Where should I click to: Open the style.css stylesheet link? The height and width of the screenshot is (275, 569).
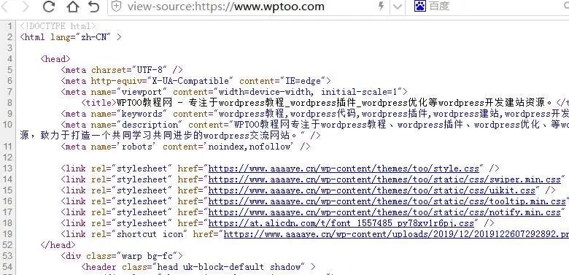tap(344, 169)
